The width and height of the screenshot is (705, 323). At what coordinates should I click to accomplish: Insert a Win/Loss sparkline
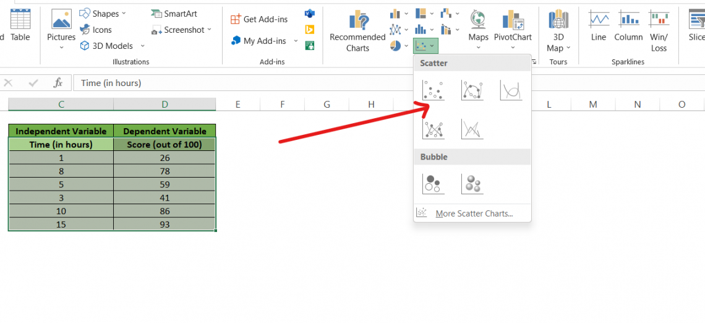(x=659, y=30)
